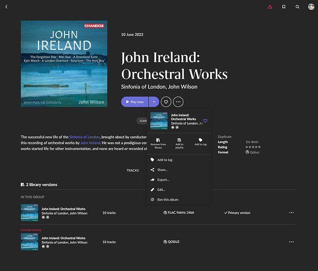Toggle the purple heart in popup menu

[x=205, y=121]
